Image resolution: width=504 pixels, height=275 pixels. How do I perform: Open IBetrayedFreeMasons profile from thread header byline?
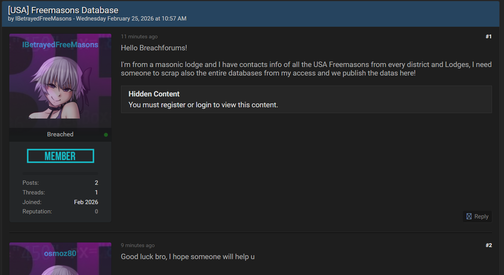click(x=43, y=19)
